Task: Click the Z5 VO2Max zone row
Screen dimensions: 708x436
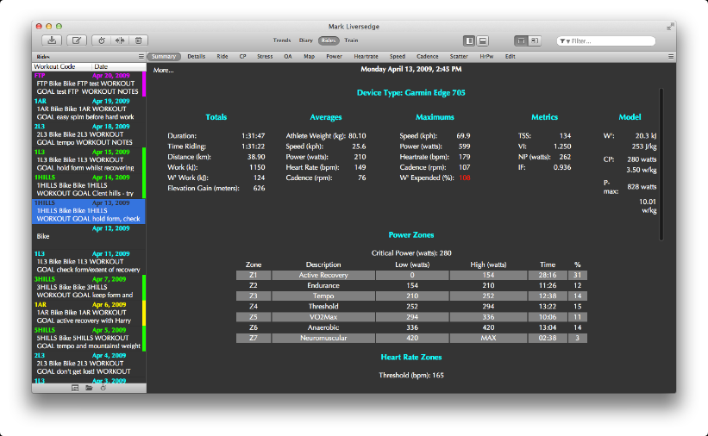Action: pos(411,317)
